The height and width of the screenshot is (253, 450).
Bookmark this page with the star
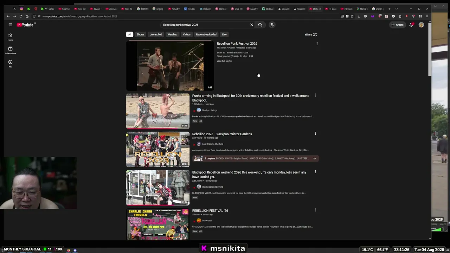point(352,16)
